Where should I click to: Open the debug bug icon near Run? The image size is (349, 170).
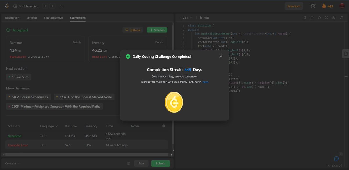coord(128,163)
